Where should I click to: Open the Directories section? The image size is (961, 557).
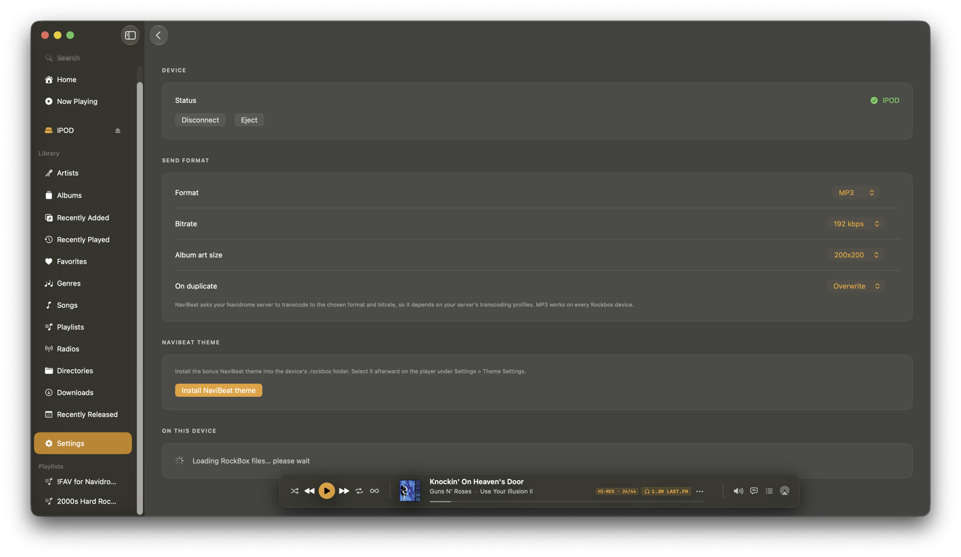(83, 370)
